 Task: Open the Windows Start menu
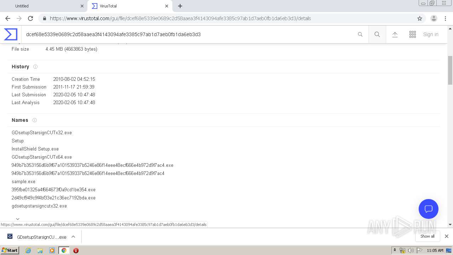pos(10,250)
